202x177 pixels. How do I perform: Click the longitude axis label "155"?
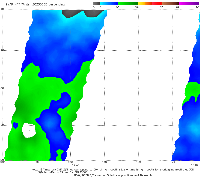coord(36,162)
